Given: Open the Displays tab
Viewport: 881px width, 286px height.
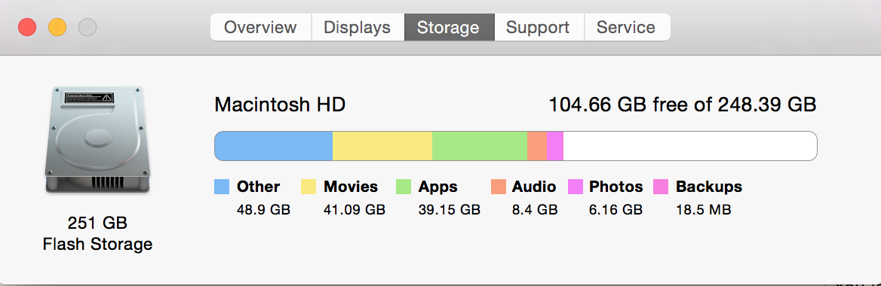Looking at the screenshot, I should [358, 28].
